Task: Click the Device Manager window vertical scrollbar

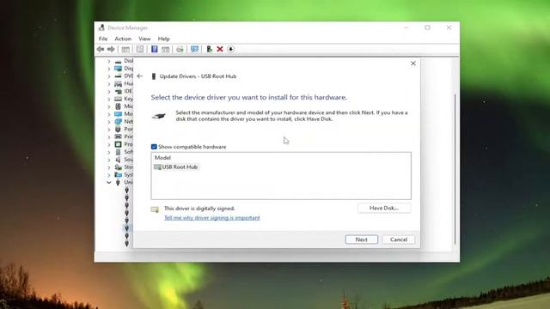Action: 455,168
